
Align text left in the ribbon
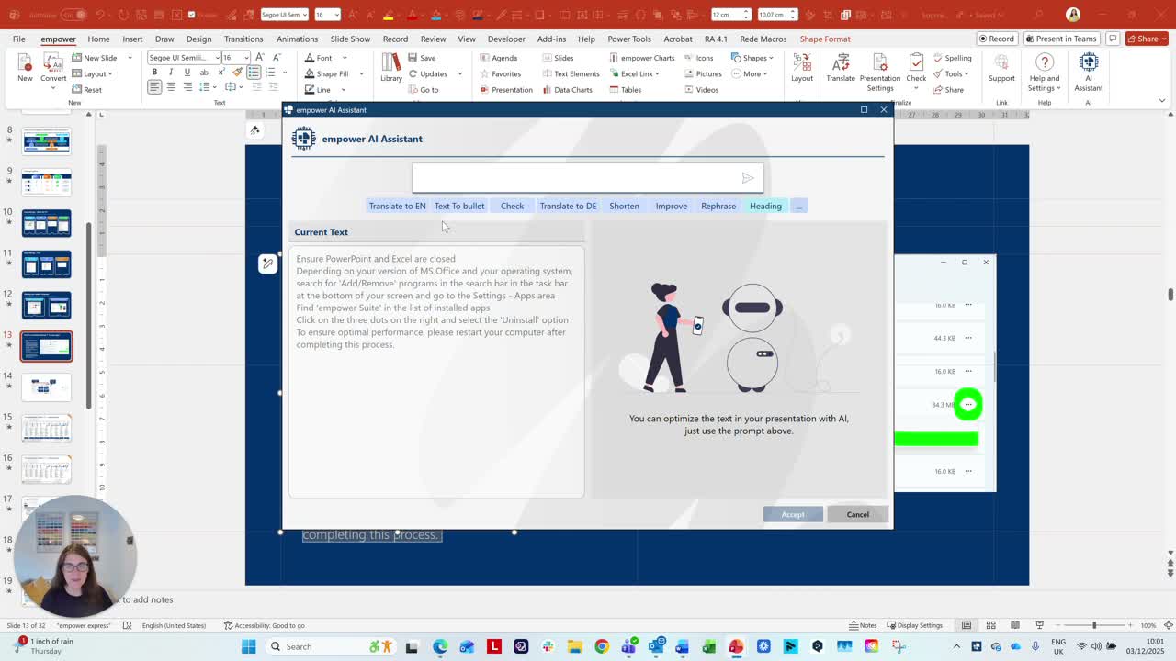(x=154, y=87)
